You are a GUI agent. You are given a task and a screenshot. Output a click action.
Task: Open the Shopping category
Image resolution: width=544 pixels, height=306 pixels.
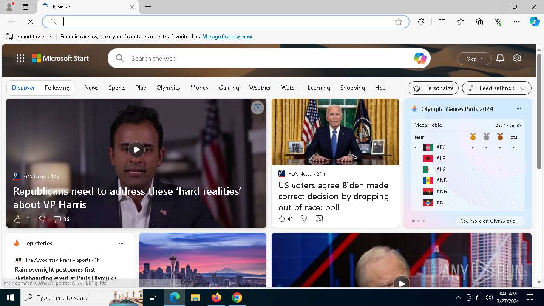tap(353, 88)
